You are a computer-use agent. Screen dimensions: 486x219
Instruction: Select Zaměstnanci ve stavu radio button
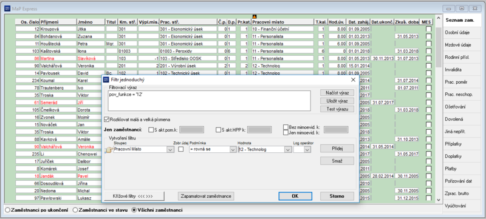click(75, 210)
